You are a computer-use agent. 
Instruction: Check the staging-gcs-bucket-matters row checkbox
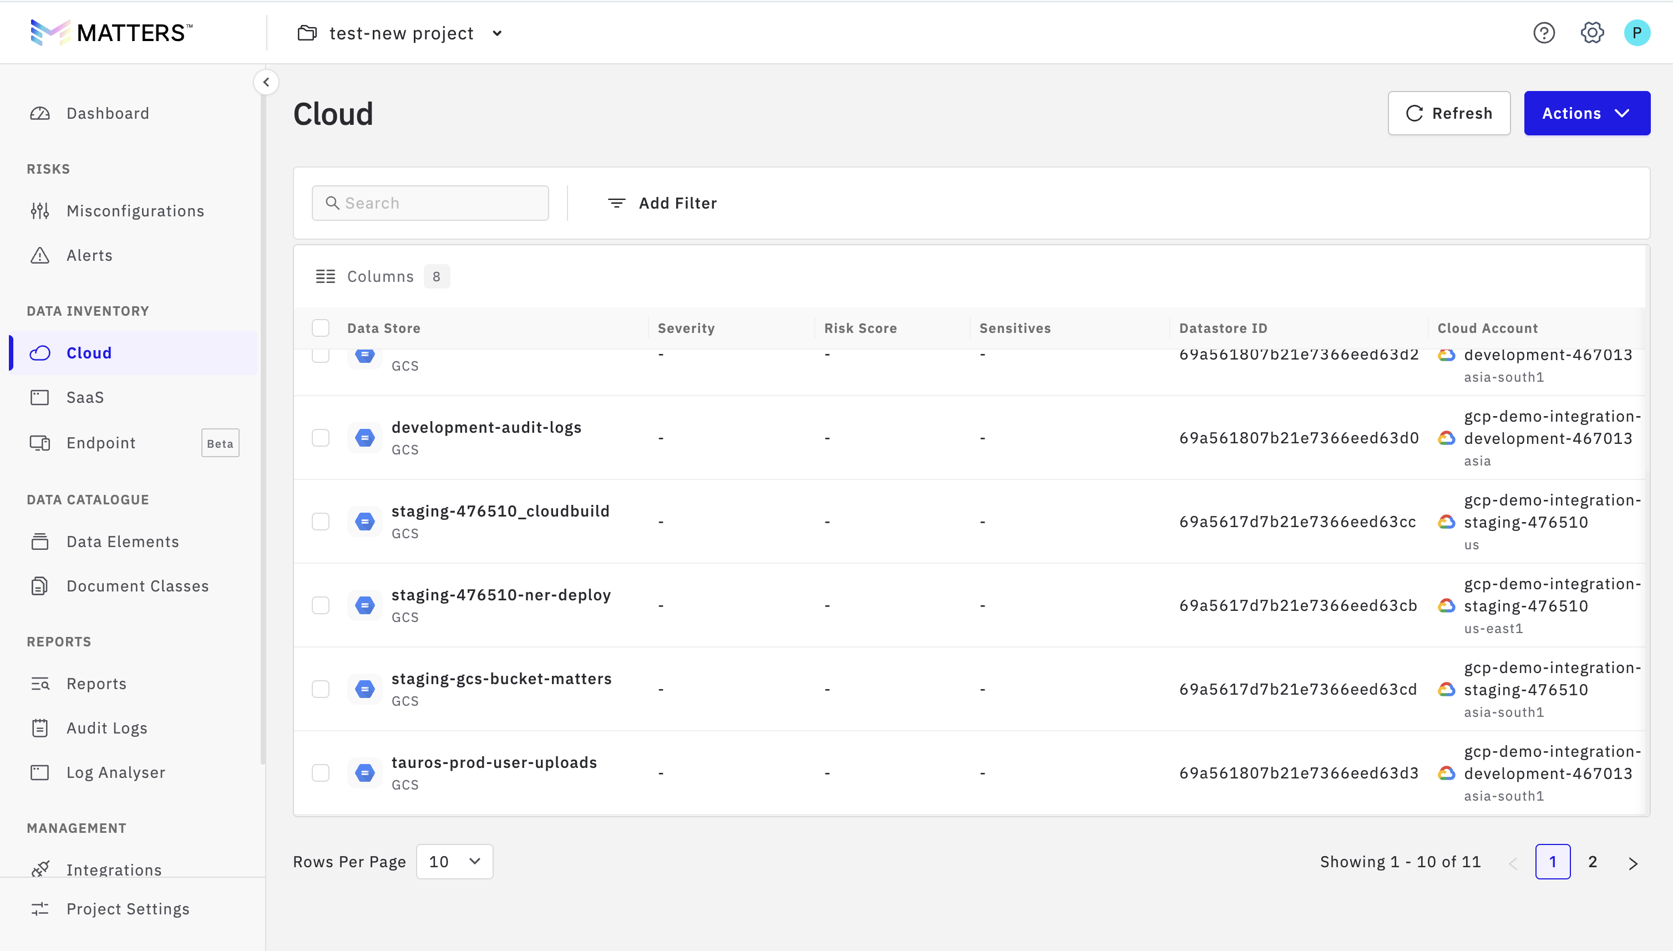click(321, 689)
